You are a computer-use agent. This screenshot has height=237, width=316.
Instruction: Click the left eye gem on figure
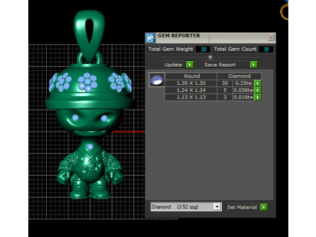[x=75, y=118]
